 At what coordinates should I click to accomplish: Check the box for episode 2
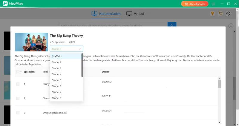[x=18, y=98]
